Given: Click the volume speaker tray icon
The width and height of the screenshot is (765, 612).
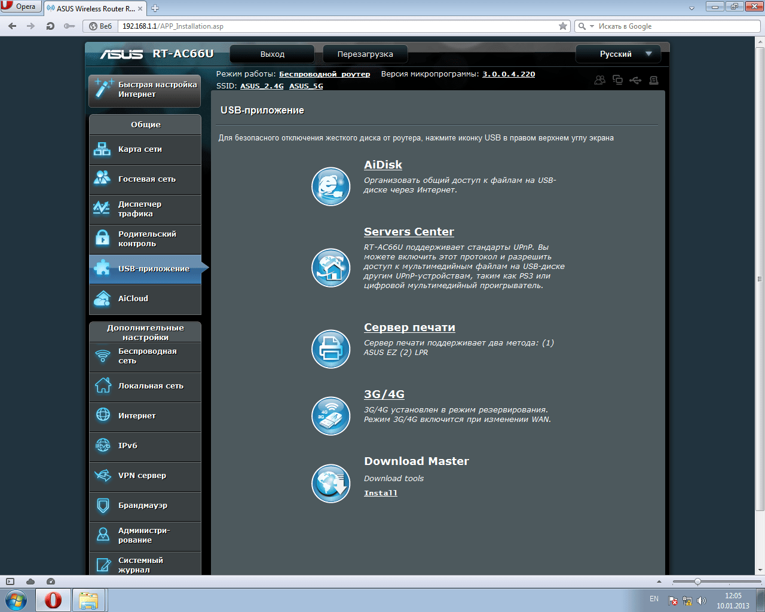Looking at the screenshot, I should point(702,601).
